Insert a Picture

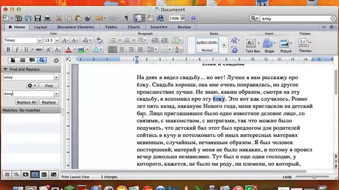[286, 46]
